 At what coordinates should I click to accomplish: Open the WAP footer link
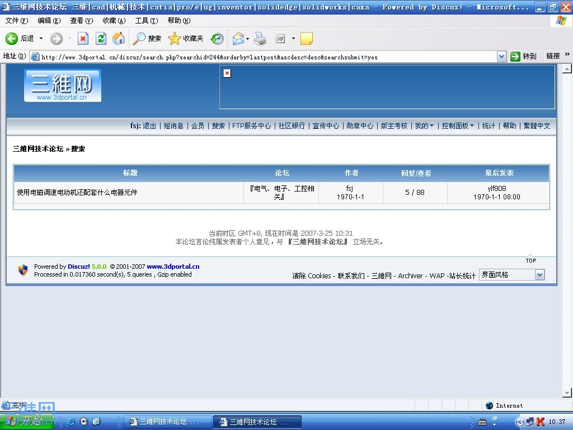coord(437,275)
